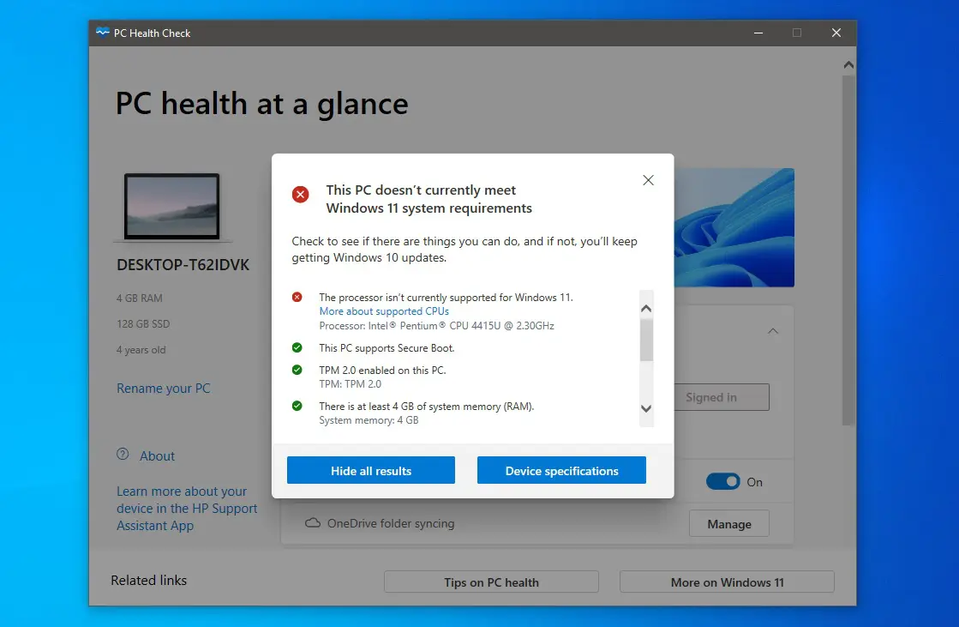Click the green check beside system memory result

[x=297, y=406]
